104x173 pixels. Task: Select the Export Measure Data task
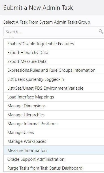[x=54, y=61]
